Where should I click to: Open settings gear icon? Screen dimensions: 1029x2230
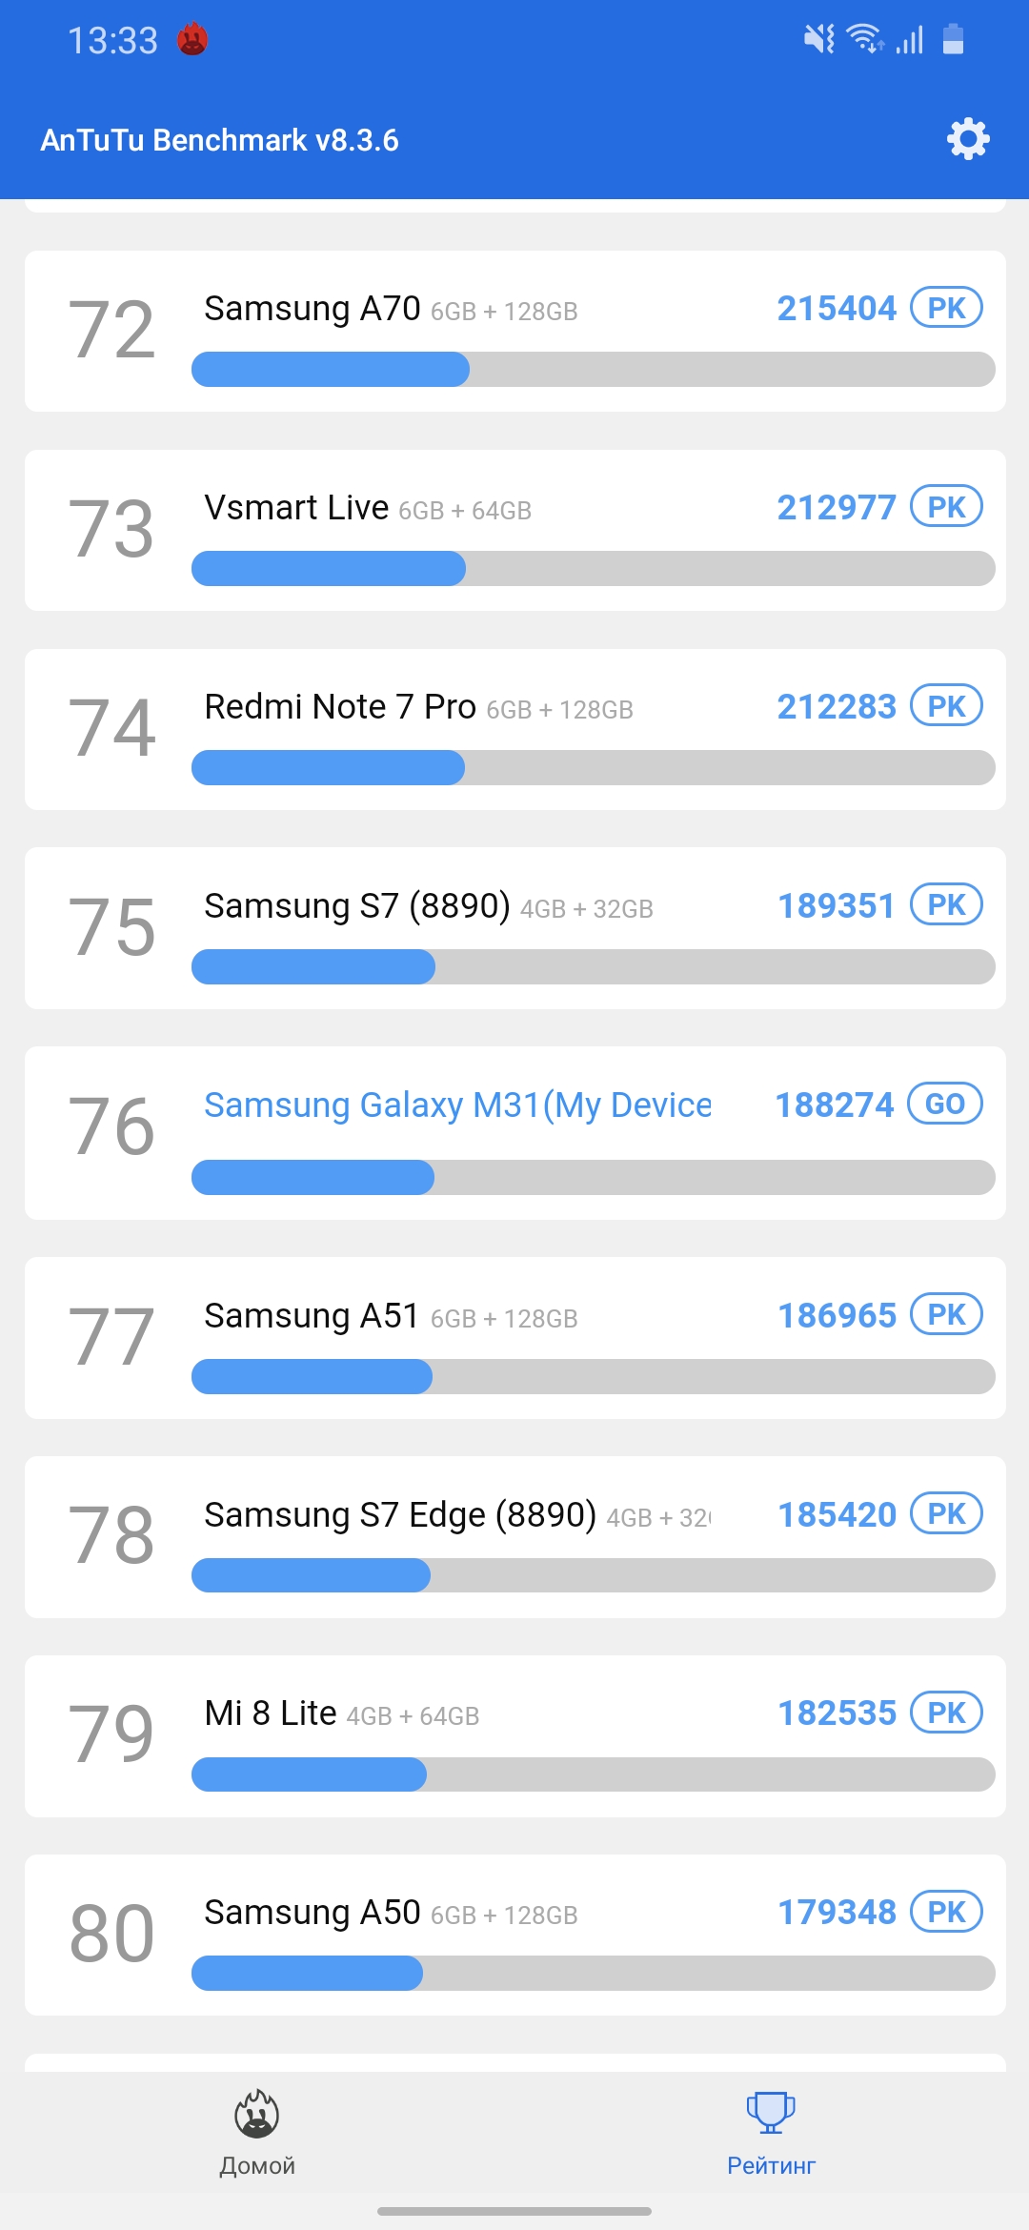[x=968, y=139]
